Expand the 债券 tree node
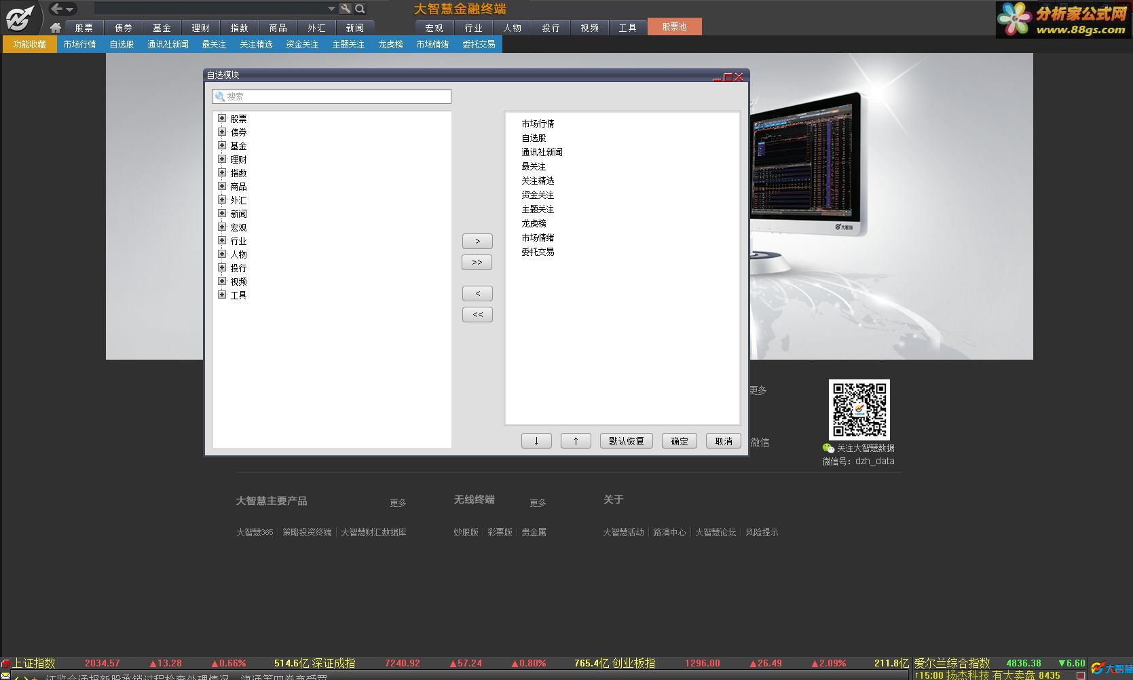The image size is (1133, 680). (222, 132)
